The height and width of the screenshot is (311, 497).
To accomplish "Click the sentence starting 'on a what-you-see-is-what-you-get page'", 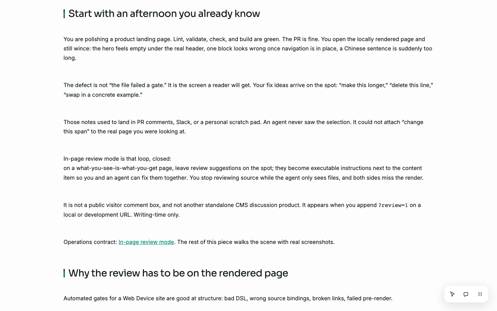I will pos(243,173).
